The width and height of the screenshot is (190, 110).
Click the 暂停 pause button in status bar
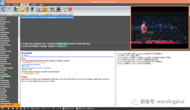[3, 109]
